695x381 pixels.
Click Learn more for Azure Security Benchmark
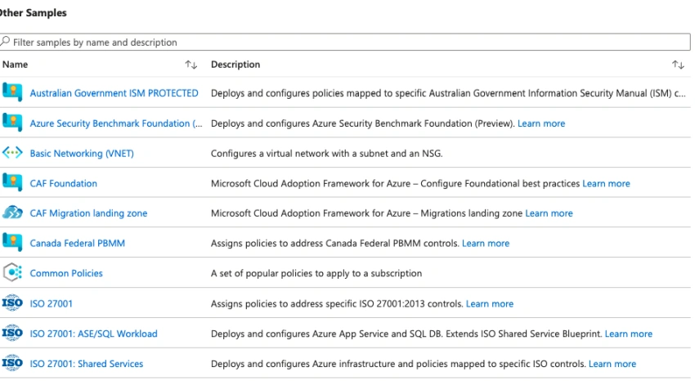pos(541,123)
